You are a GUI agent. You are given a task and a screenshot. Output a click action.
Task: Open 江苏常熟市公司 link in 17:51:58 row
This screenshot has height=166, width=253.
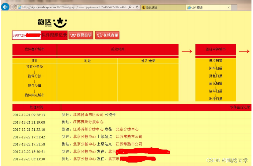[x=129, y=144]
